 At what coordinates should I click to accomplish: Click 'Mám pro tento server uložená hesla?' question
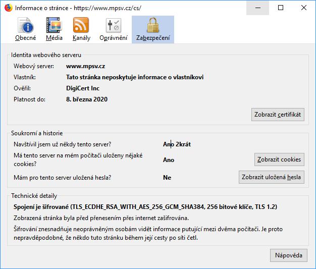[x=62, y=178]
